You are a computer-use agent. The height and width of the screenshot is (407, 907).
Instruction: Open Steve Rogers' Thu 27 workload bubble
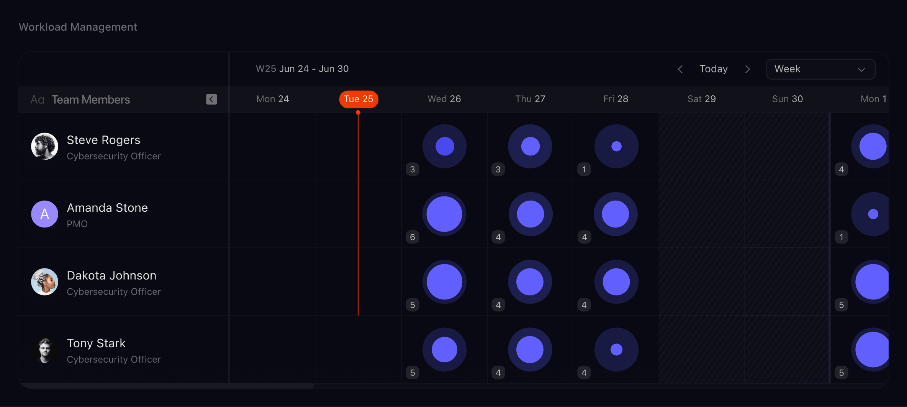(530, 146)
